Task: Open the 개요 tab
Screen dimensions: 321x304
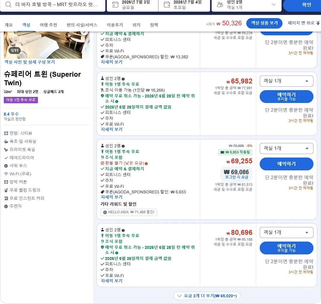Action: pos(8,25)
